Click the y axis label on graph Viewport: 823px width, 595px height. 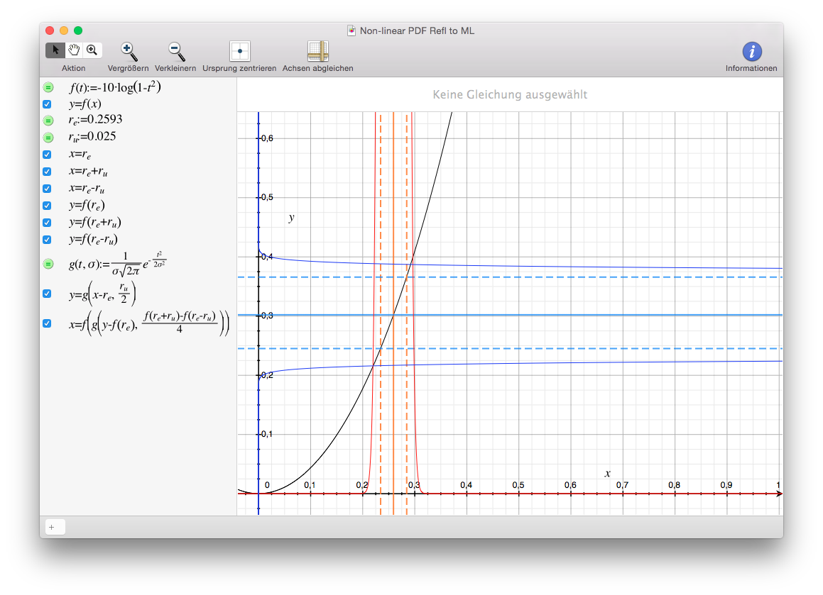pyautogui.click(x=291, y=218)
